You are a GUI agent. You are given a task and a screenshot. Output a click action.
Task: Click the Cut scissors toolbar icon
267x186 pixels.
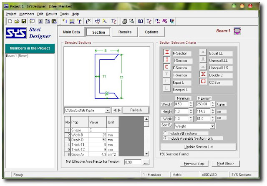pos(40,21)
